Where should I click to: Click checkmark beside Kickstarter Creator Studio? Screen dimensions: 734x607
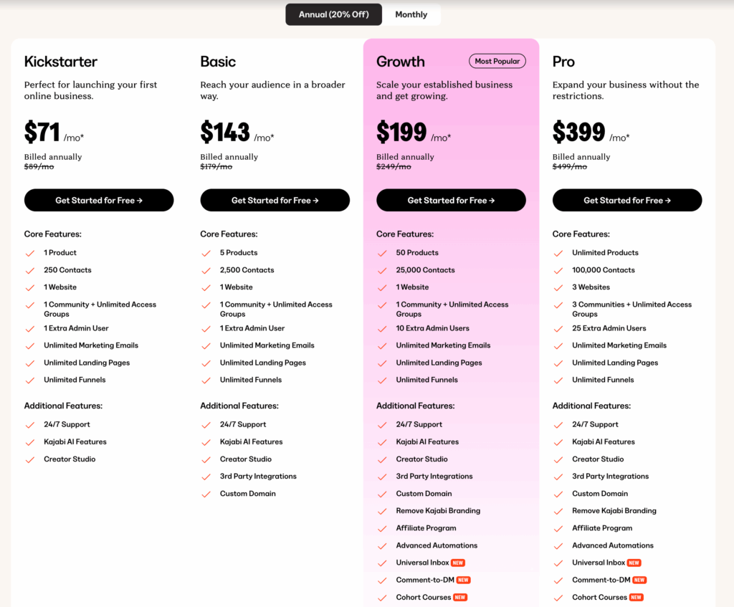[x=30, y=459]
